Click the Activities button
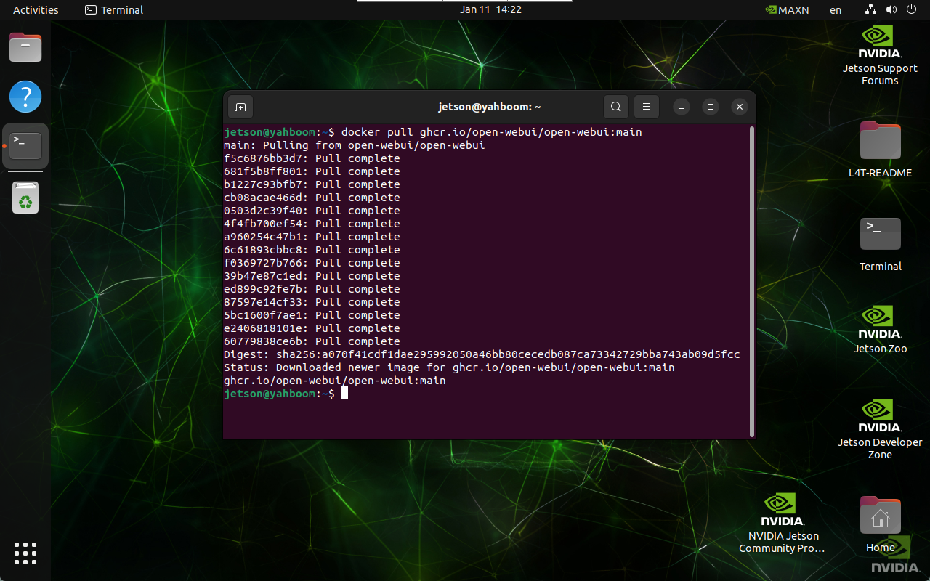Viewport: 930px width, 581px height. click(x=36, y=9)
